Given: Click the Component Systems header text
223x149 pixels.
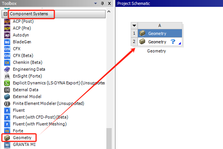Looking at the screenshot, I should click(x=29, y=14).
